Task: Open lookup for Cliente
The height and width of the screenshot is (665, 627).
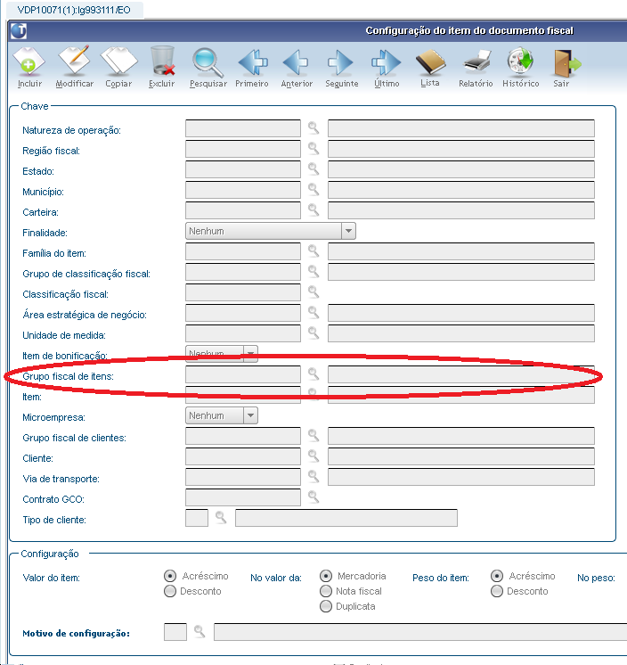Action: tap(313, 456)
